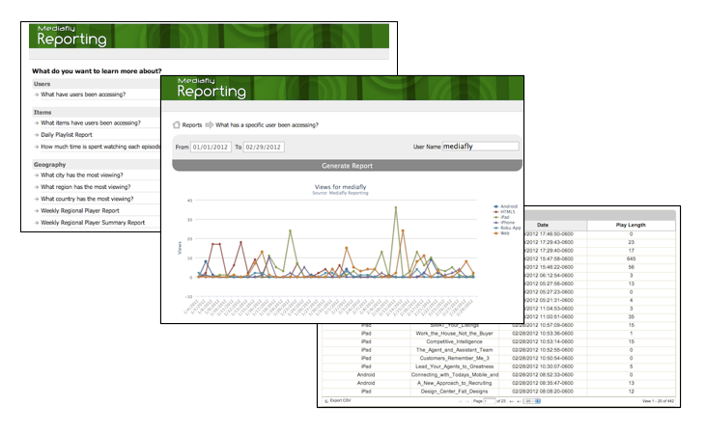Image resolution: width=705 pixels, height=433 pixels.
Task: Toggle the iPad series in chart legend
Action: click(x=502, y=217)
